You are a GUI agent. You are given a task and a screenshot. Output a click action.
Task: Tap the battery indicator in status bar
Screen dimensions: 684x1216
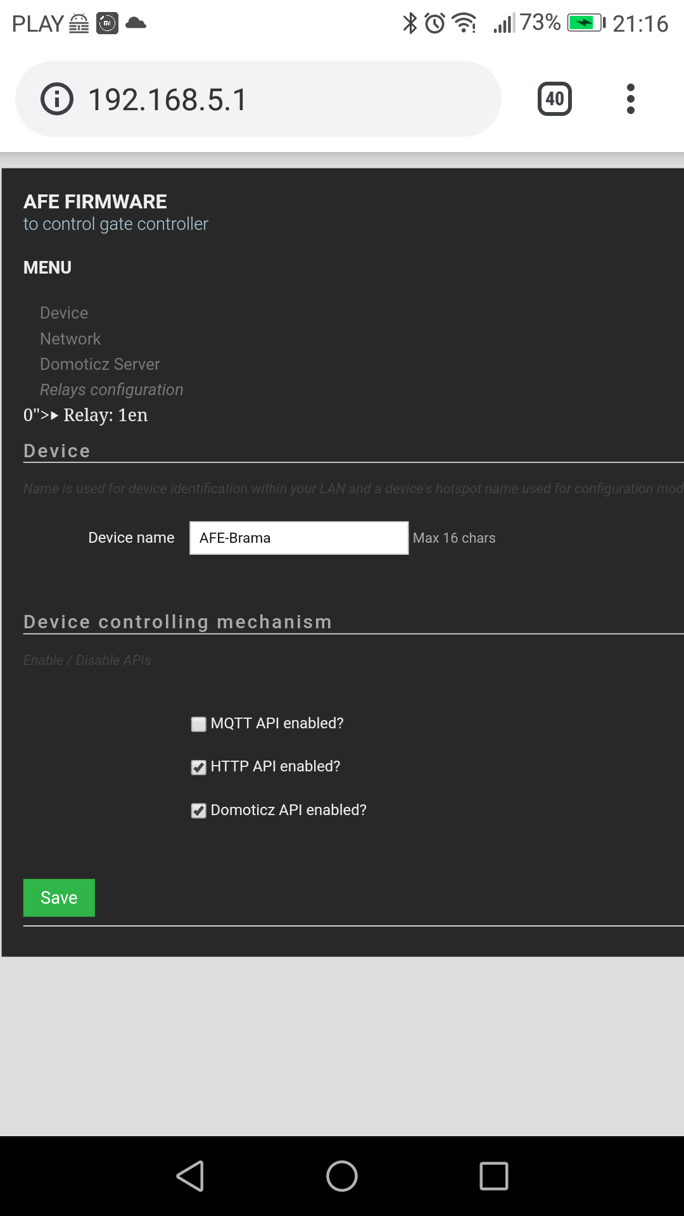click(x=586, y=23)
